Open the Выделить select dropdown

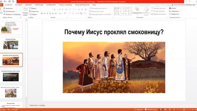175,14
